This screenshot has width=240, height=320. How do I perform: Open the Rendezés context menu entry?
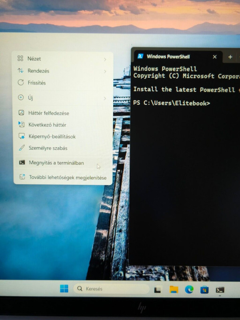click(62, 71)
